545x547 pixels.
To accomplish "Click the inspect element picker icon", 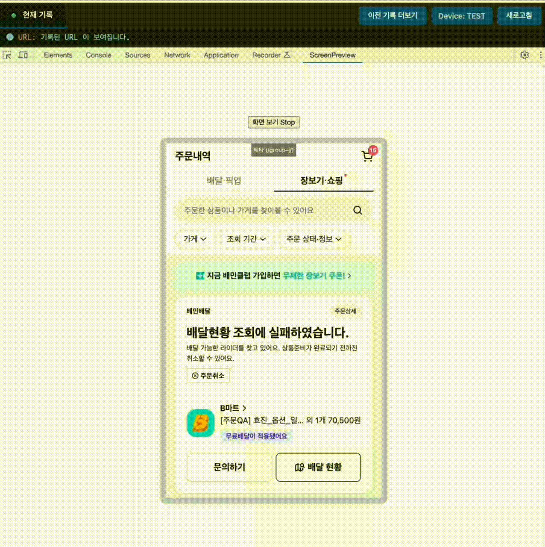I will click(7, 55).
